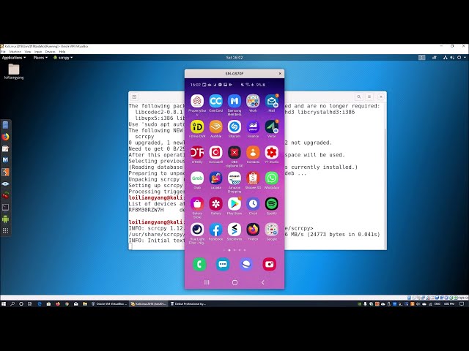469x351 pixels.
Task: Open the Clock app
Action: 253,204
